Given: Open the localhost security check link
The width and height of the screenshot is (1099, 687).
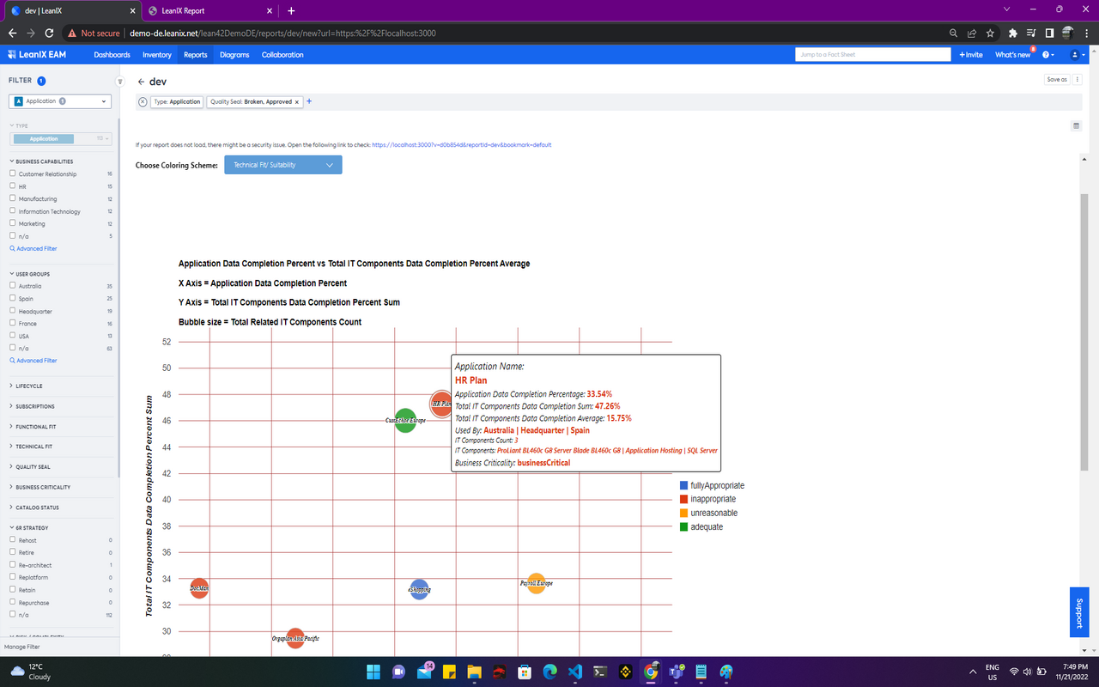Looking at the screenshot, I should point(461,144).
